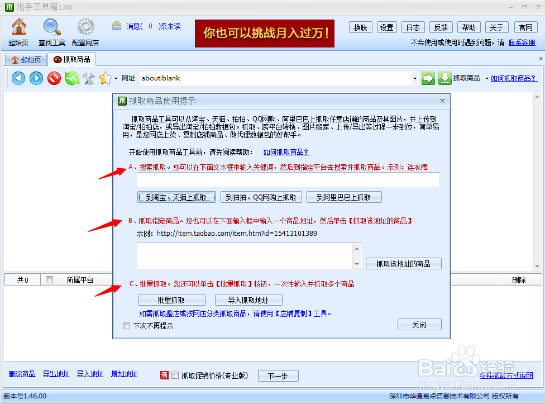This screenshot has height=404, width=545.
Task: Click the 消息 message envelope icon
Action: coord(116,26)
